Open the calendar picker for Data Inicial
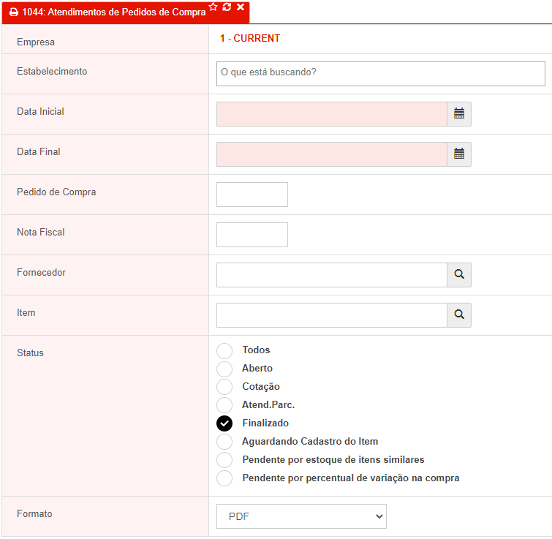Viewport: 552px width, 539px height. pyautogui.click(x=459, y=114)
